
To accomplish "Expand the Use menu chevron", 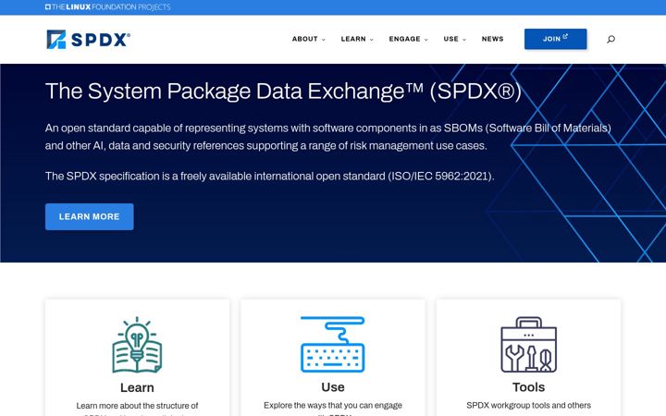I will click(x=464, y=40).
